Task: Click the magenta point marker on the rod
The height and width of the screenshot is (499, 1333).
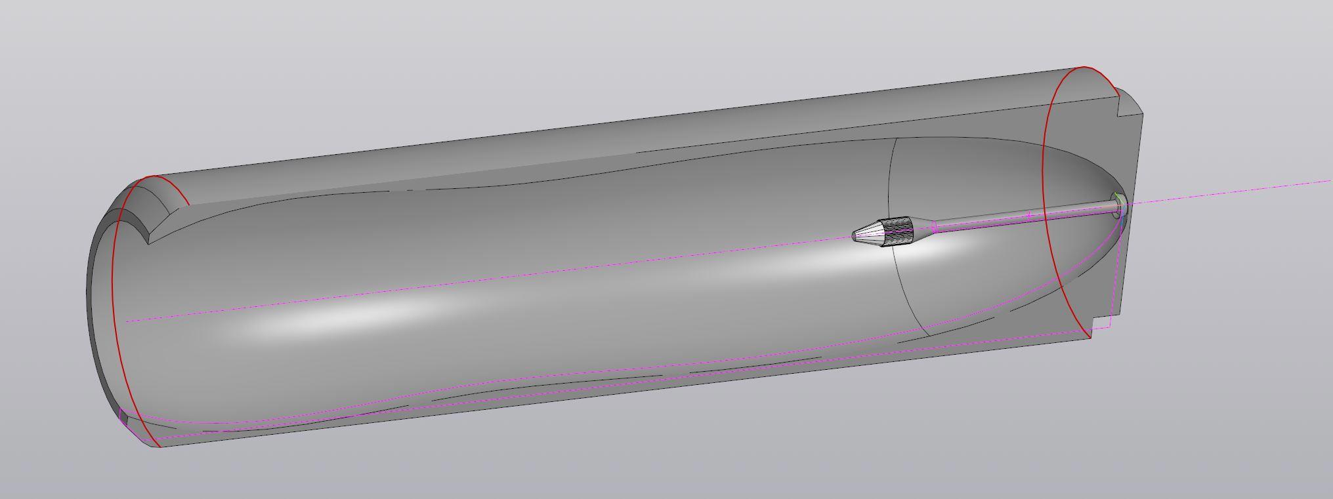Action: click(x=1030, y=215)
